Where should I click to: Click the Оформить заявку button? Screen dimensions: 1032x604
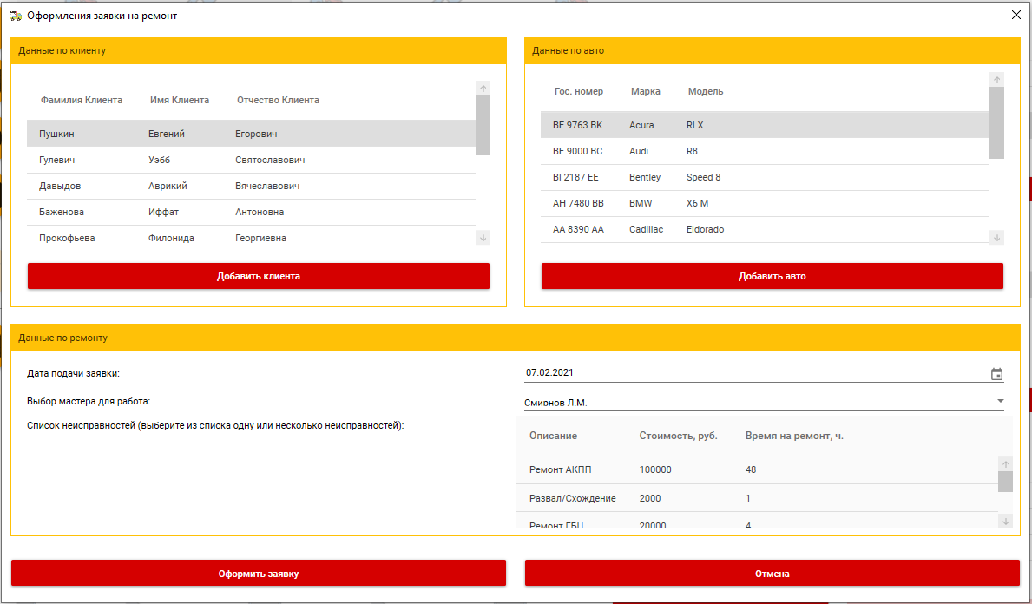coord(259,574)
